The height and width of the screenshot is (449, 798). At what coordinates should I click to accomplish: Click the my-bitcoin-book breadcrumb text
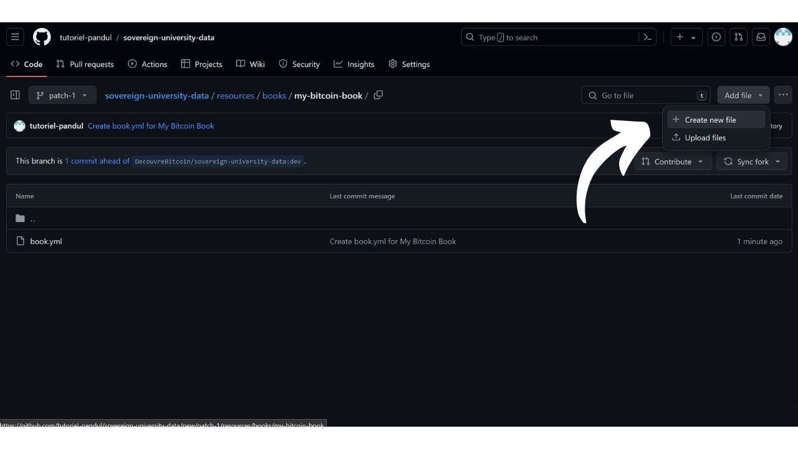[x=329, y=96]
